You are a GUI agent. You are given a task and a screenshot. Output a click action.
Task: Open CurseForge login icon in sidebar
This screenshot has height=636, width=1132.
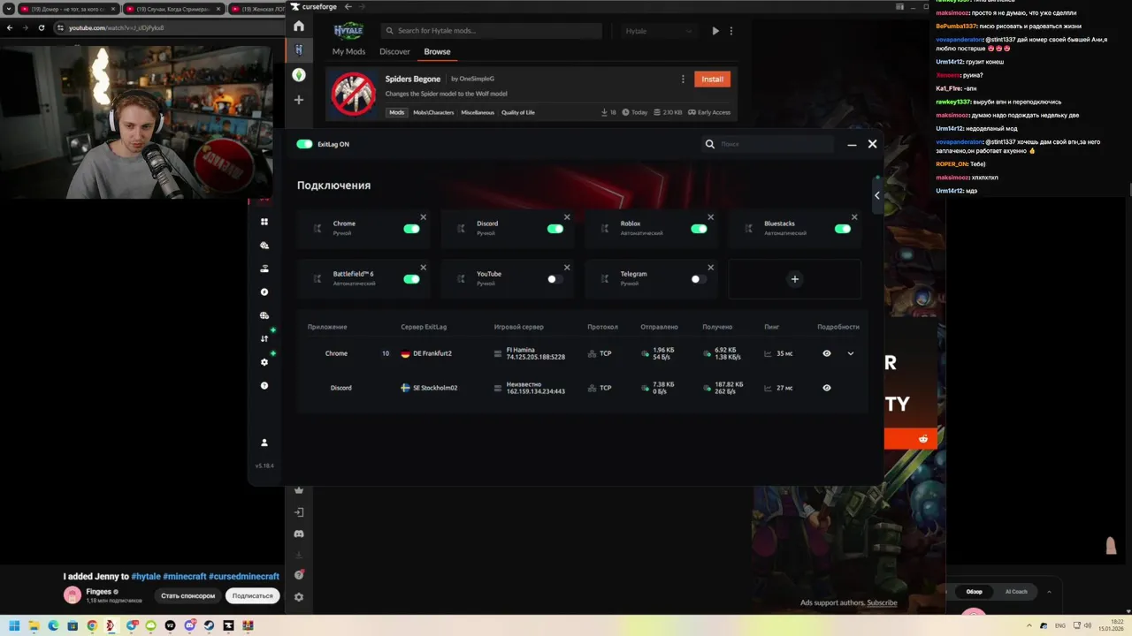click(299, 512)
